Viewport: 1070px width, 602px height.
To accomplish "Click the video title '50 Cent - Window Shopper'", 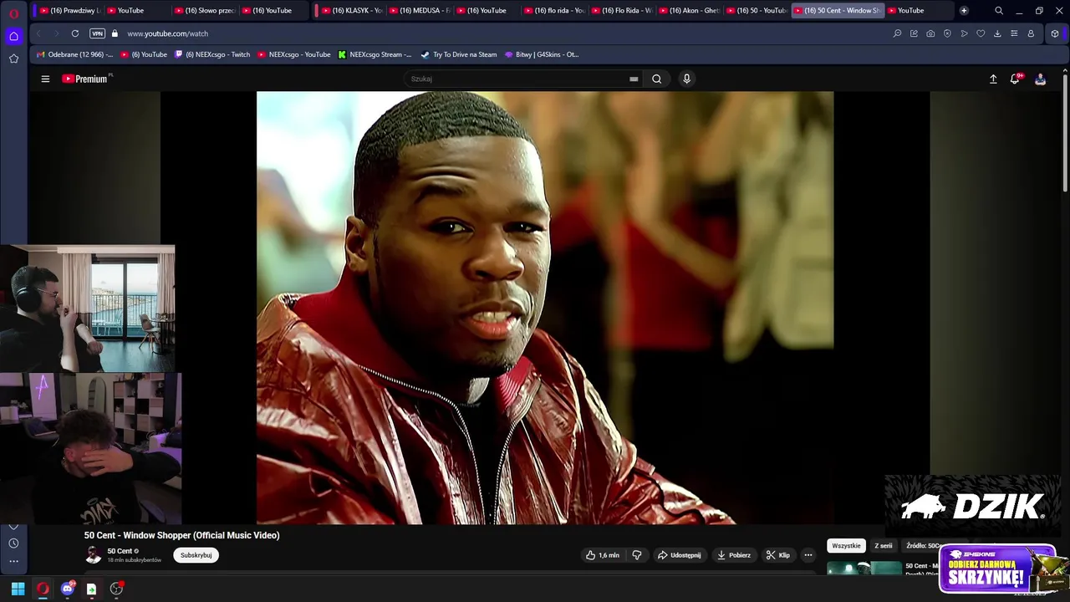I will (x=181, y=535).
